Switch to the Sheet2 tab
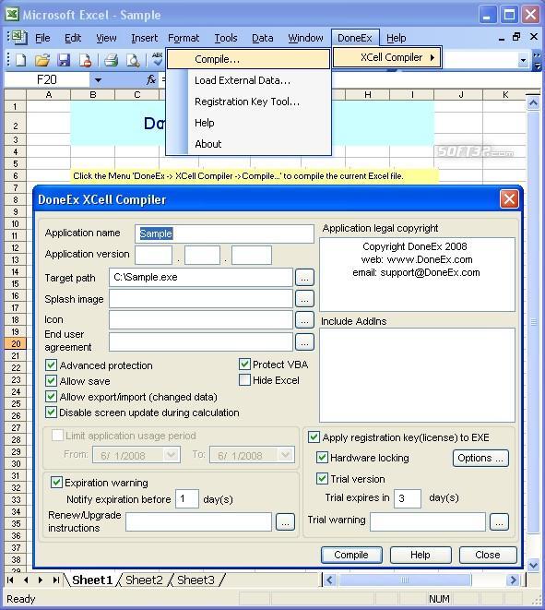Viewport: 545px width, 610px height. (x=144, y=580)
